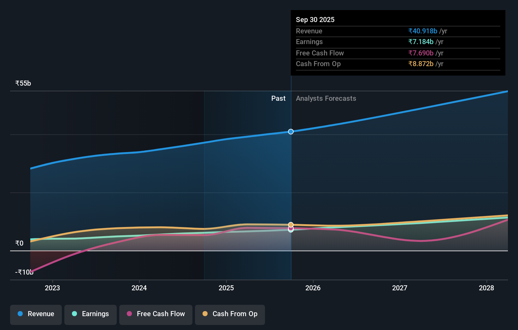Click the Free Cash Flow legend button
This screenshot has width=518, height=330.
tap(156, 314)
